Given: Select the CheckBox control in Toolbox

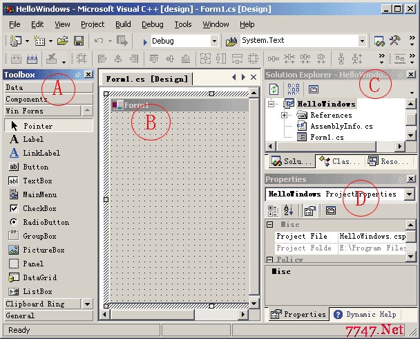Looking at the screenshot, I should pyautogui.click(x=49, y=208).
